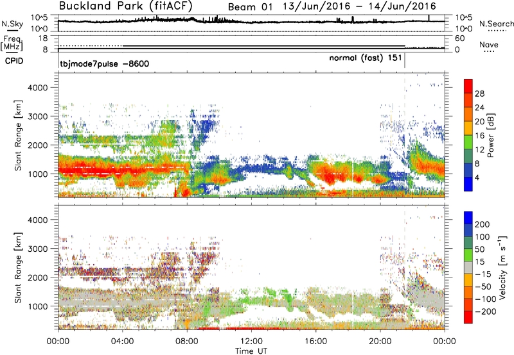Image resolution: width=514 pixels, height=355 pixels.
Task: Click the 'tbjmode7pulse -8600' CPID text
Action: pos(105,63)
